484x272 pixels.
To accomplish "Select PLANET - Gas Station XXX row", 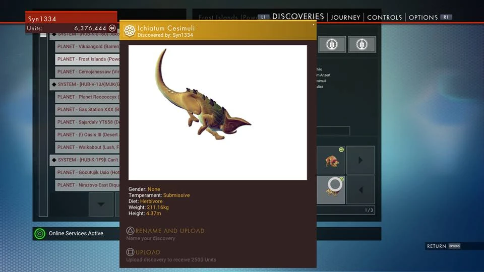I will [x=87, y=110].
